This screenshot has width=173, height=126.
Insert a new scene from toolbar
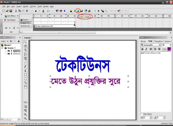click(x=71, y=11)
